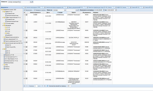This screenshot has width=153, height=91.
Task: Click the download icon for record 072067
Action: 26,47
